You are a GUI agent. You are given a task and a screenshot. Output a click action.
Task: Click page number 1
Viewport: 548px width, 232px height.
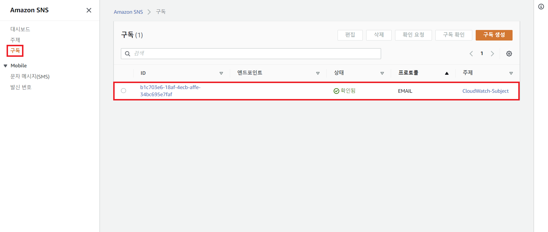tap(482, 53)
